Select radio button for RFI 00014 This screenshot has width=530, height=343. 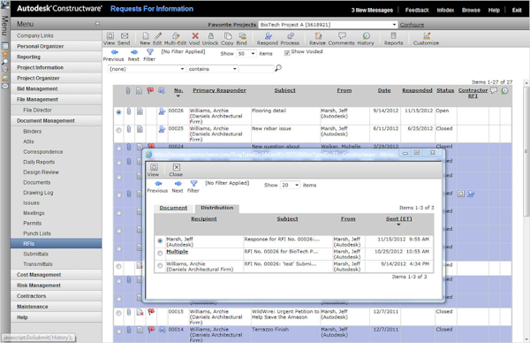pyautogui.click(x=118, y=332)
